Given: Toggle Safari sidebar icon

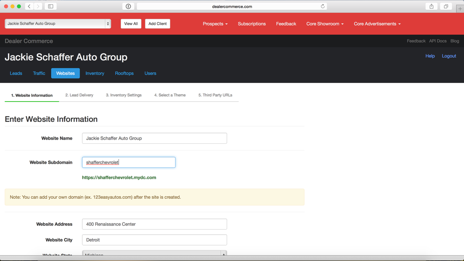Looking at the screenshot, I should [51, 6].
